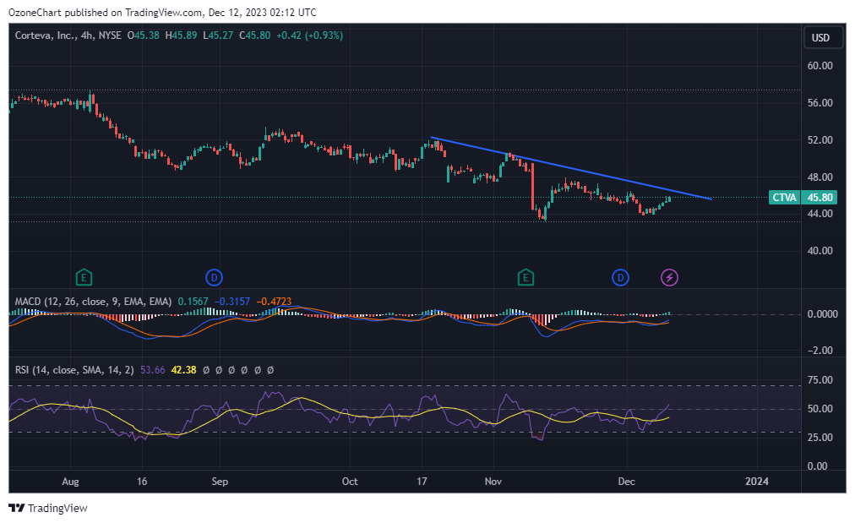Click the 16 date label on time axis

pyautogui.click(x=142, y=482)
